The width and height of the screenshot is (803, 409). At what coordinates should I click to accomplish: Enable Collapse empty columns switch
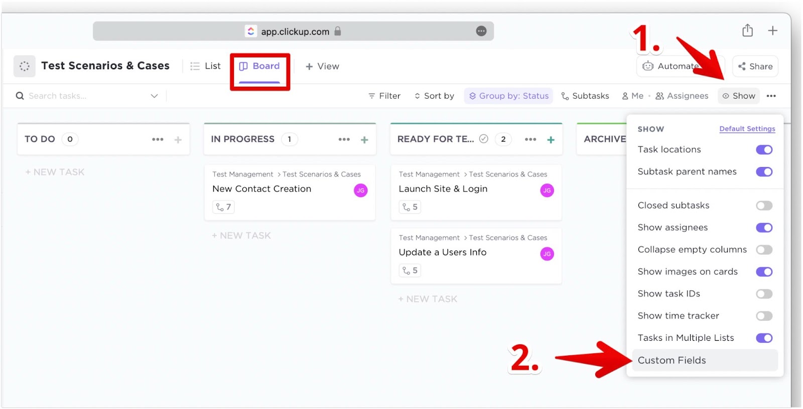tap(764, 250)
